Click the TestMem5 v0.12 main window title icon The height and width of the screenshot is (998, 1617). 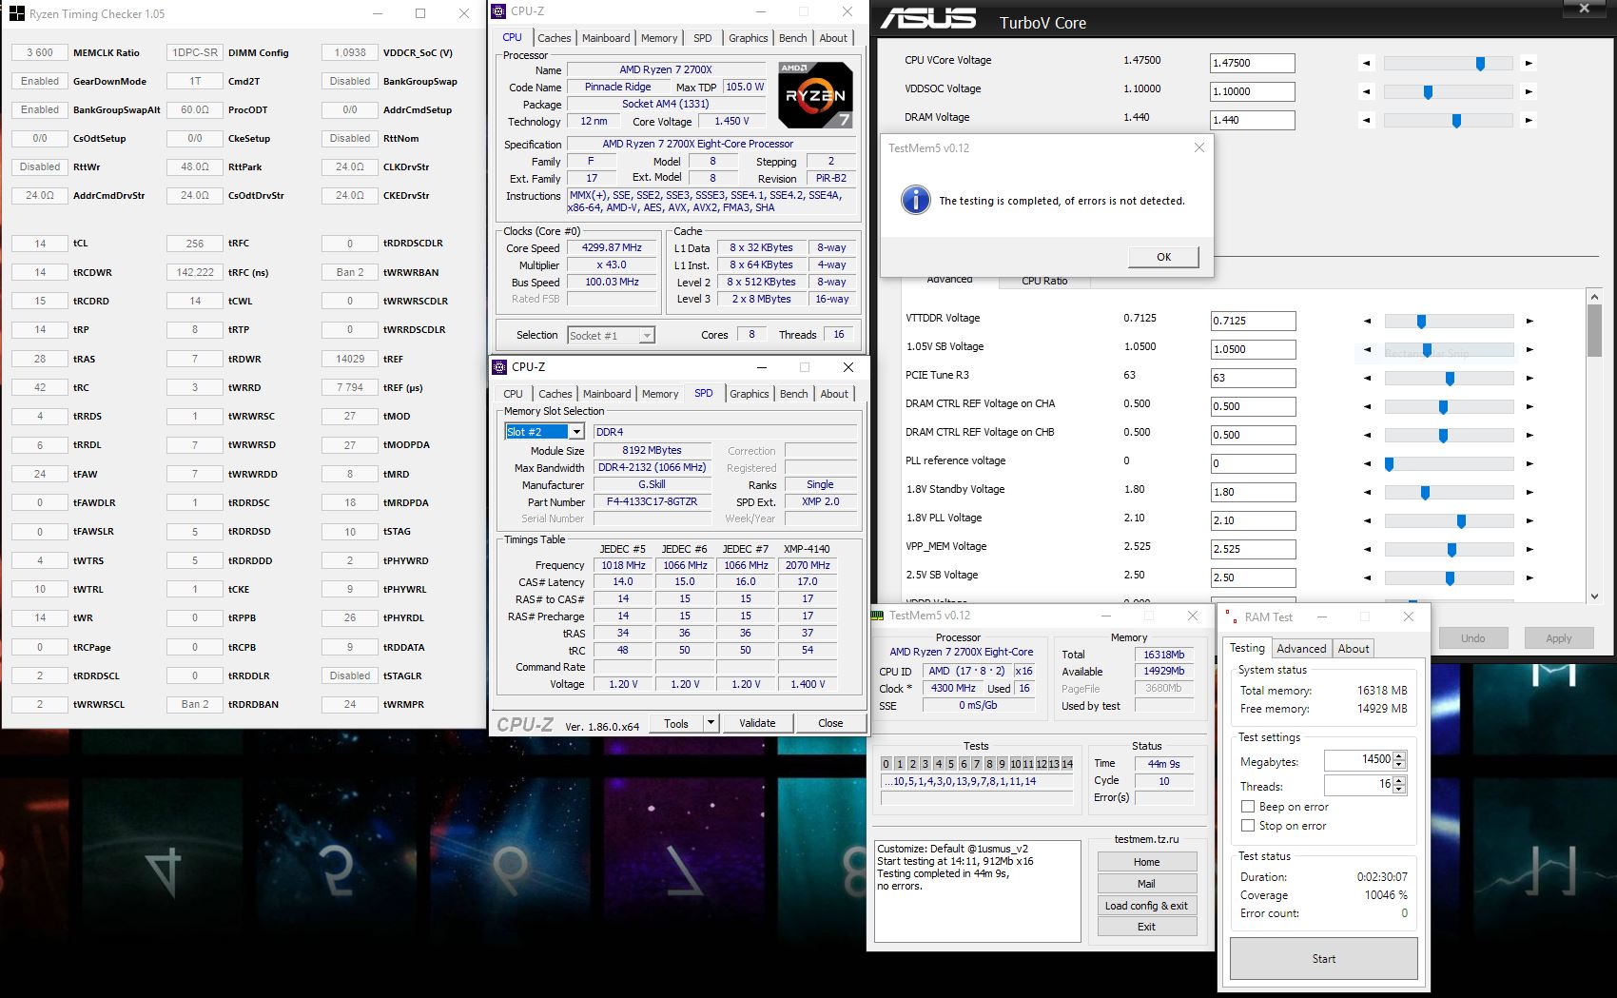click(878, 616)
